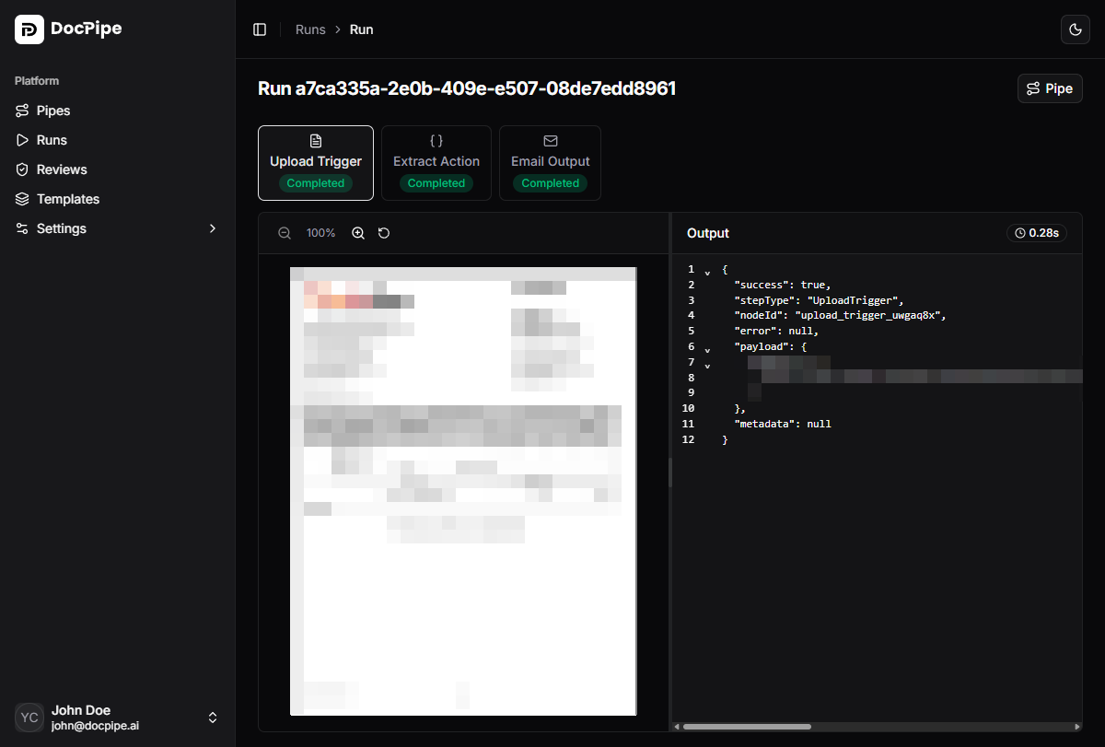
Task: Expand the Settings submenu chevron
Action: [x=213, y=228]
